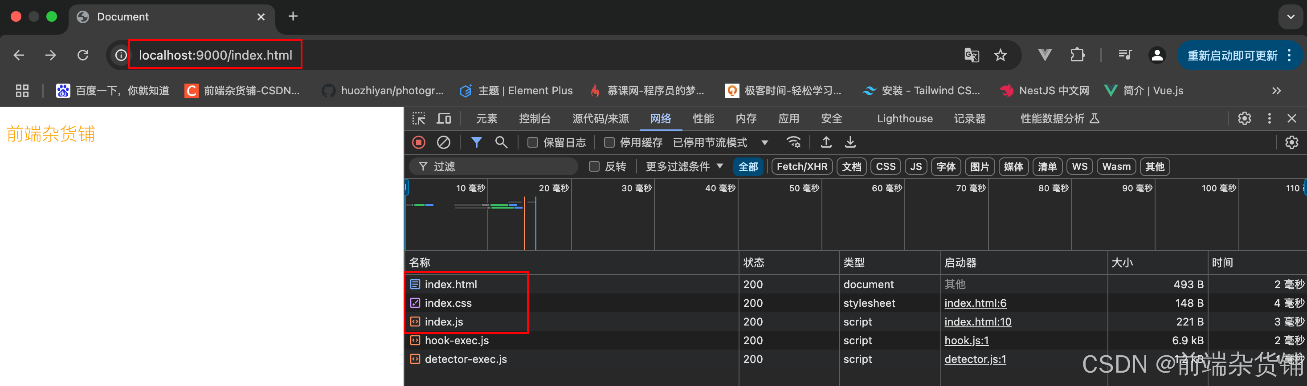Image resolution: width=1307 pixels, height=386 pixels.
Task: Open the Vue devtools extension icon
Action: 1045,55
